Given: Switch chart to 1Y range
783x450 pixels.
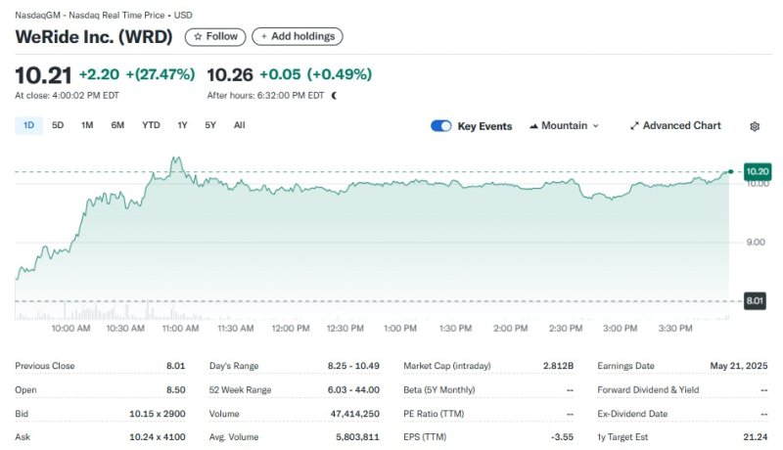Looking at the screenshot, I should (182, 125).
